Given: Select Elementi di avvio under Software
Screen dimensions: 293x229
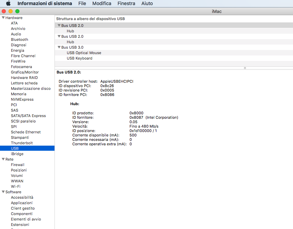Looking at the screenshot, I should click(x=26, y=219).
